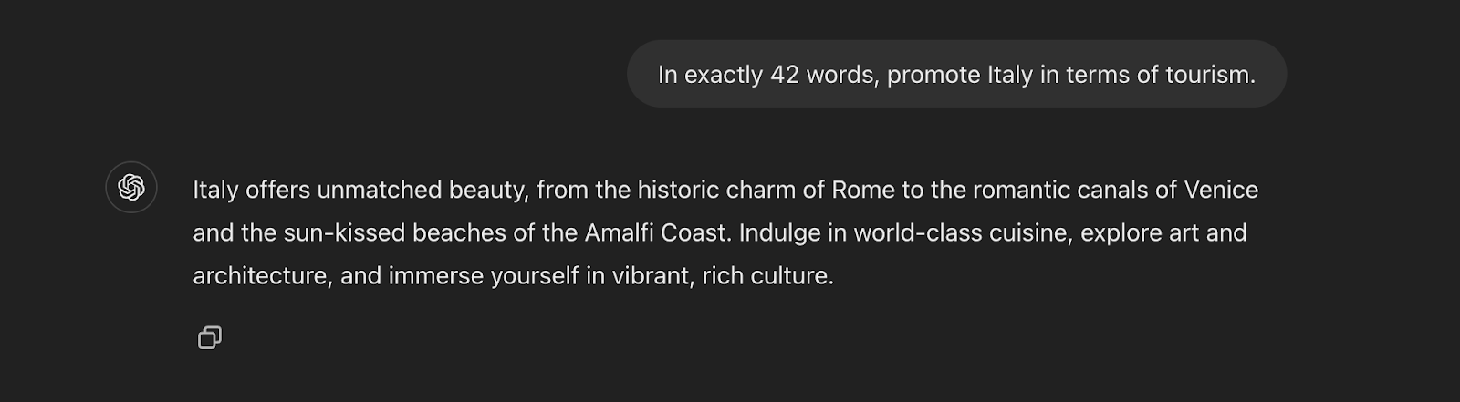1460x402 pixels.
Task: Click the word "Venice" in the response
Action: pyautogui.click(x=1221, y=190)
